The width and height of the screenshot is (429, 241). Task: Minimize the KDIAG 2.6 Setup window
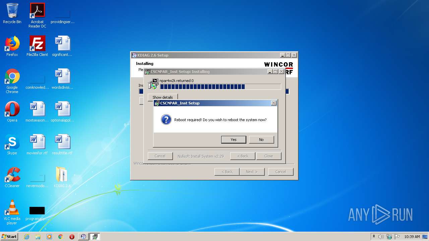tap(283, 55)
